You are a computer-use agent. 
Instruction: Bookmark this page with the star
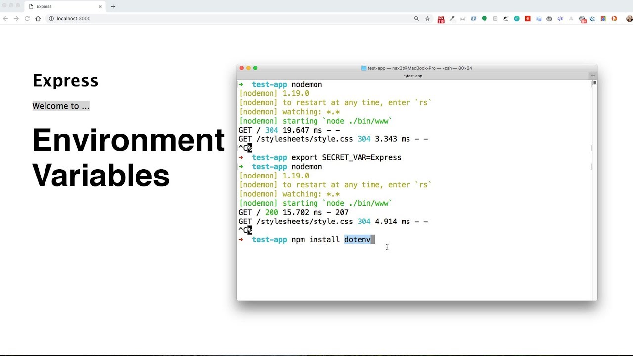427,18
